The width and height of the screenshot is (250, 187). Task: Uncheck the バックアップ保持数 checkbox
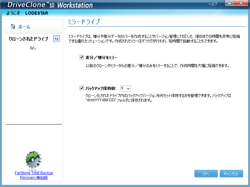click(x=82, y=88)
